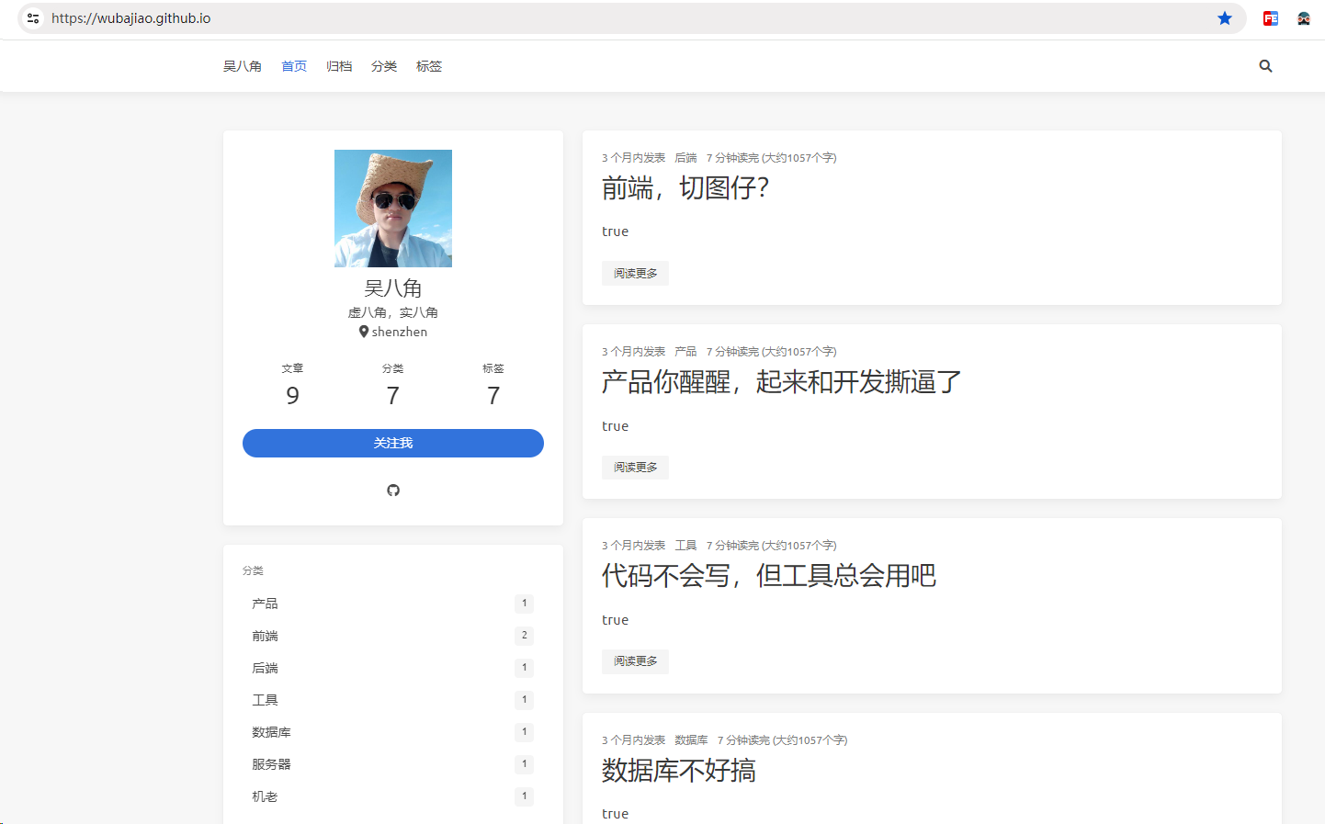The image size is (1325, 824).
Task: Click 阅读更多 on 前端，切图仔?
Action: tap(635, 273)
